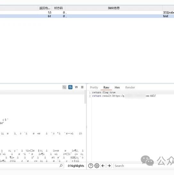Go to next match with right arrow
The height and width of the screenshot is (175, 174).
109,166
